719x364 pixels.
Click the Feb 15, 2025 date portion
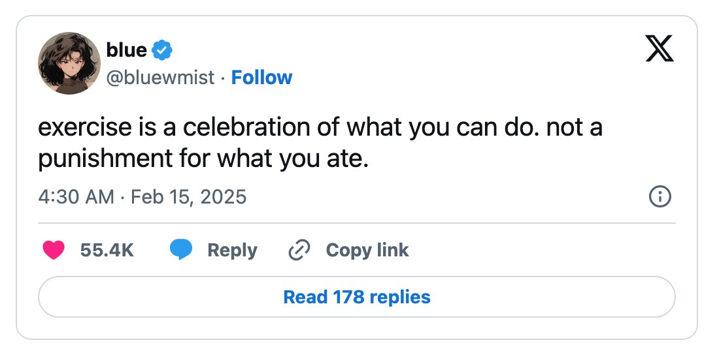click(188, 197)
